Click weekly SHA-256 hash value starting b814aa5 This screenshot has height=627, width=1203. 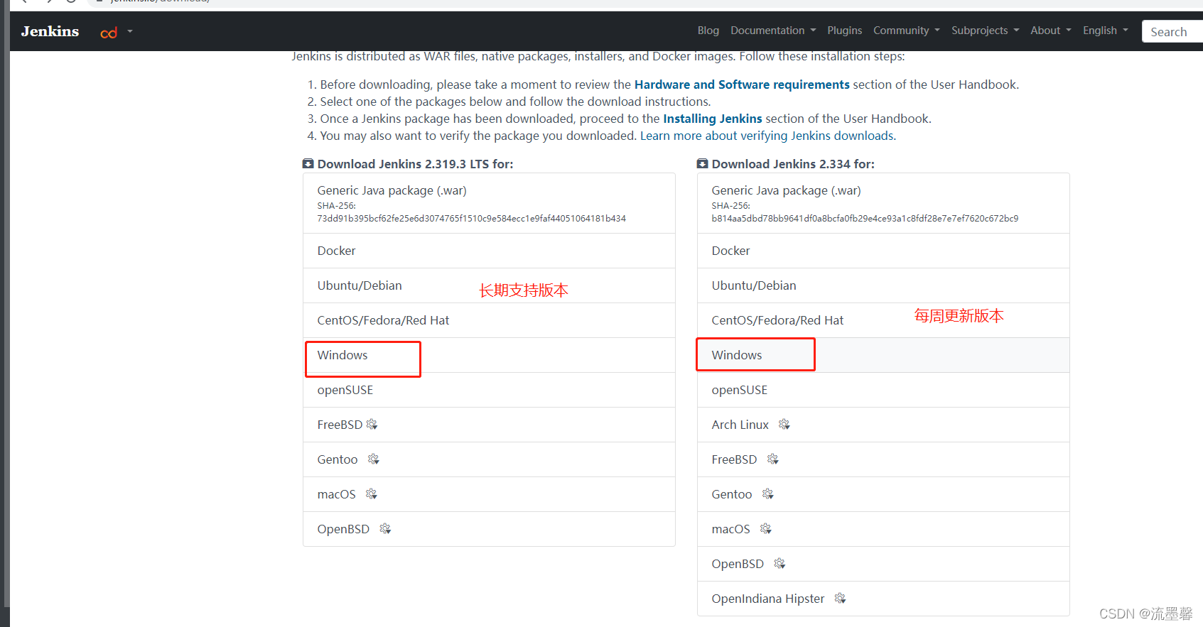(865, 219)
